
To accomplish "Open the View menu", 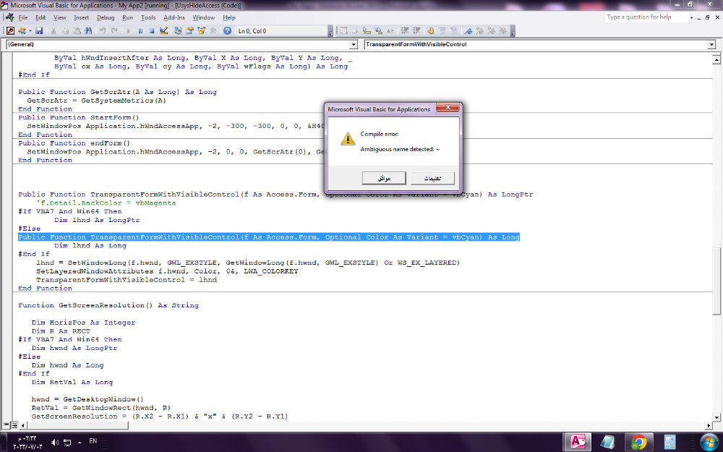I will click(60, 17).
